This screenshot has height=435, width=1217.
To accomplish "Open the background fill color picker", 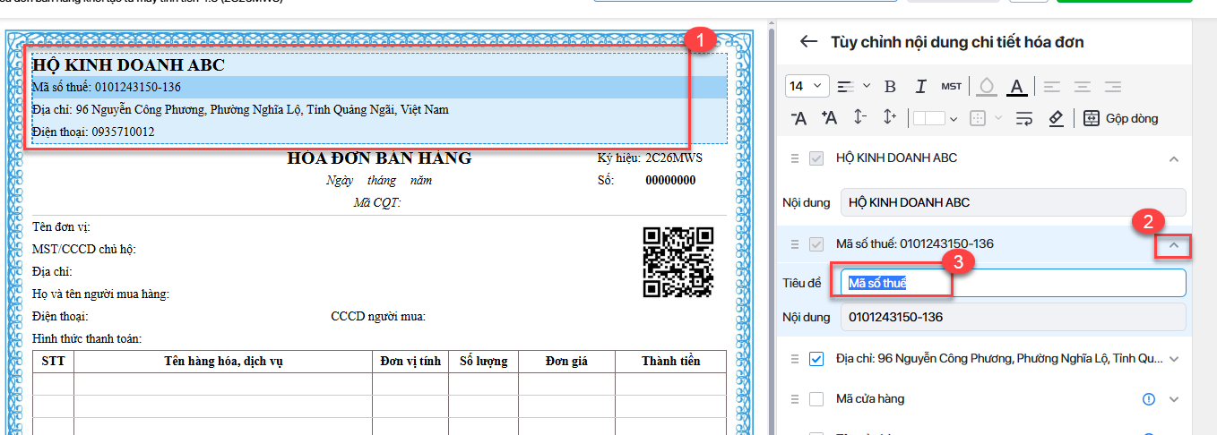I will coord(986,87).
